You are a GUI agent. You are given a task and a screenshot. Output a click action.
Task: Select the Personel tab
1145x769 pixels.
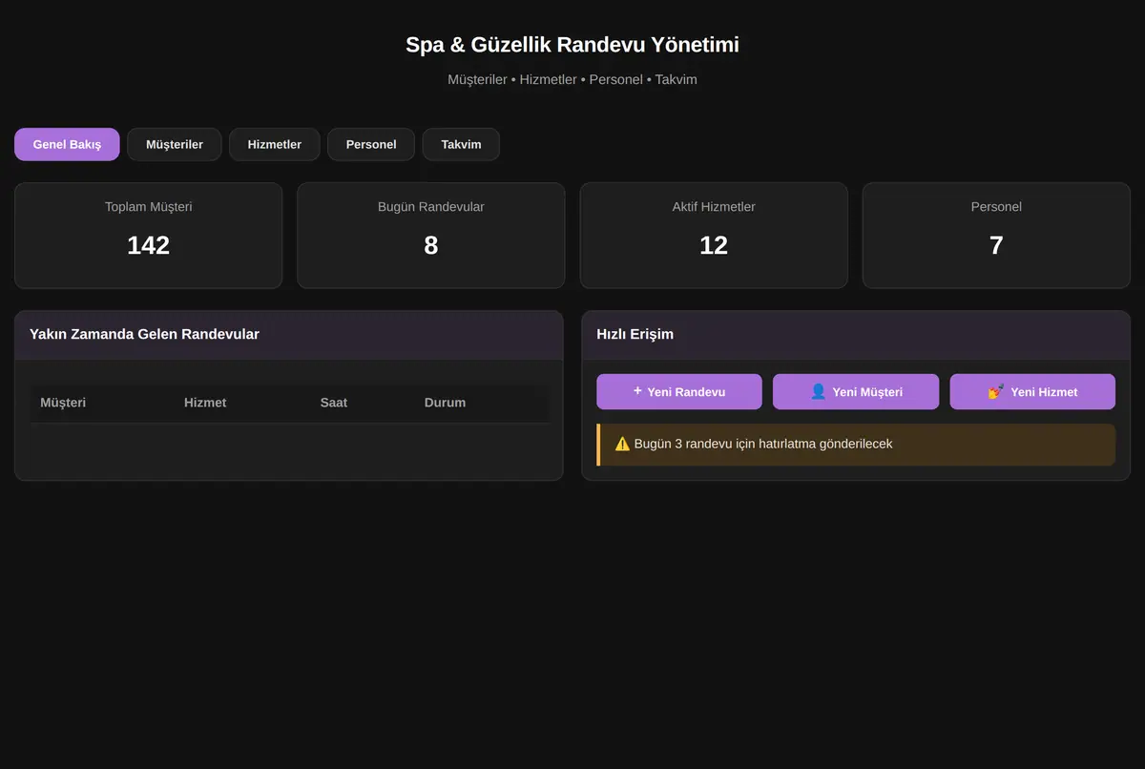click(371, 144)
